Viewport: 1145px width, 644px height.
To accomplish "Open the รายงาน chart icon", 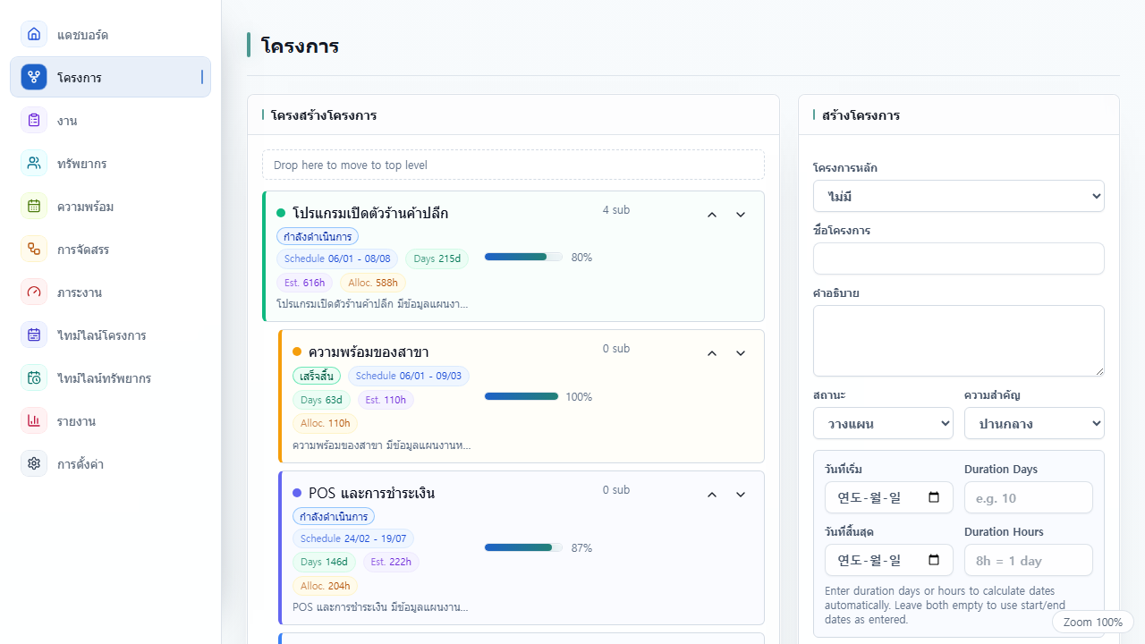I will pos(34,420).
